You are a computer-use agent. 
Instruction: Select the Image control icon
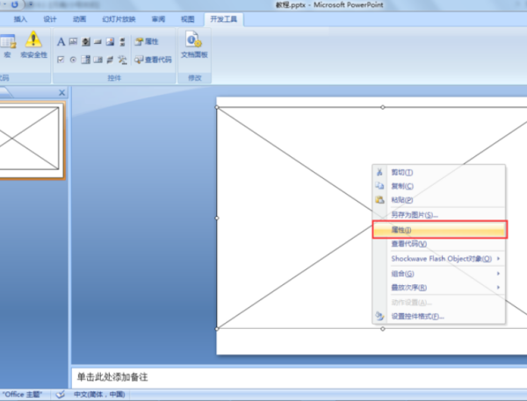pyautogui.click(x=110, y=41)
